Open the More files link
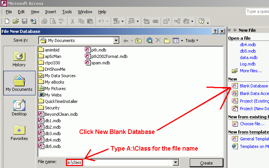The image size is (269, 168). coord(250,71)
